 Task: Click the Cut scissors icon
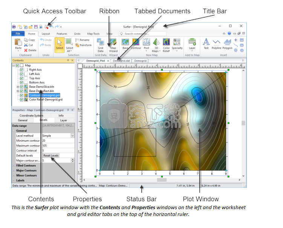point(26,45)
